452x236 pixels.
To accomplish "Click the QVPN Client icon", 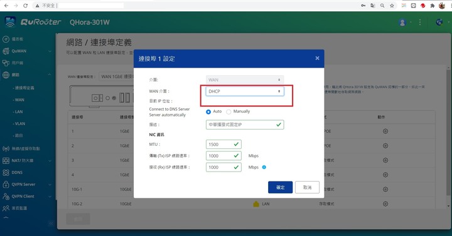I will coord(6,197).
